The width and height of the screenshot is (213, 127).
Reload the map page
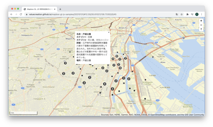[21, 14]
